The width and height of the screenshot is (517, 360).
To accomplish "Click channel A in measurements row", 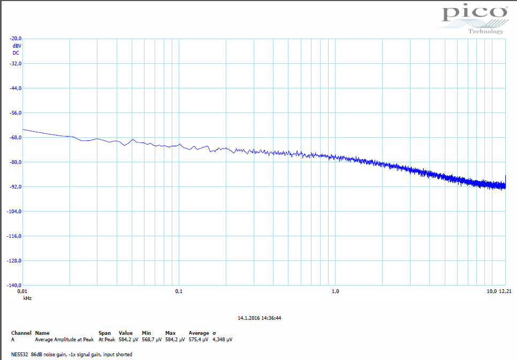I will pyautogui.click(x=13, y=339).
